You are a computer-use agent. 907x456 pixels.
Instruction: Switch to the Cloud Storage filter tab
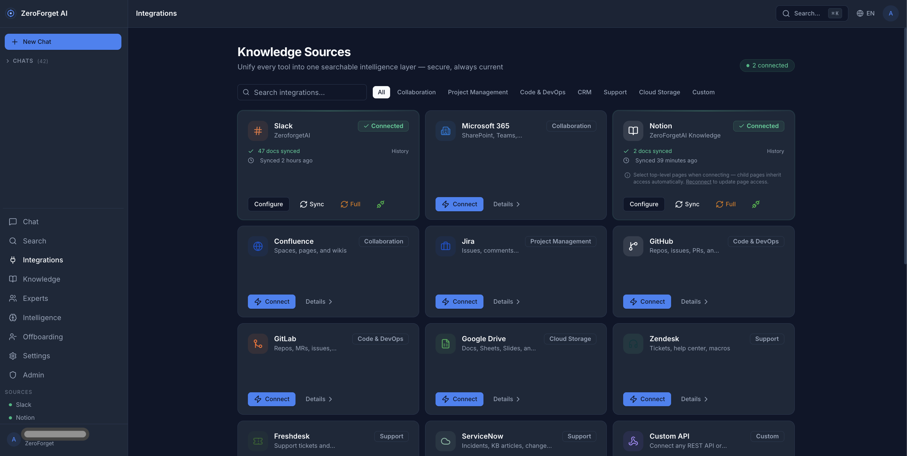(x=659, y=92)
